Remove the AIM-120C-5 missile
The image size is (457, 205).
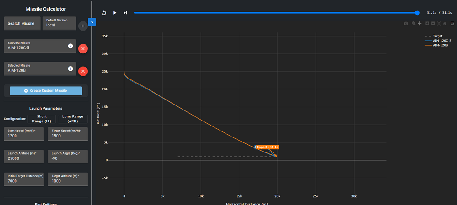point(83,48)
